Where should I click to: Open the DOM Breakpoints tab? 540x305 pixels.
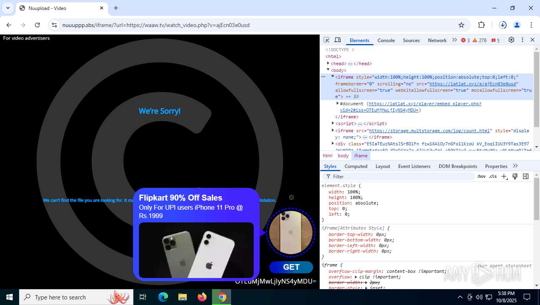[x=458, y=166]
